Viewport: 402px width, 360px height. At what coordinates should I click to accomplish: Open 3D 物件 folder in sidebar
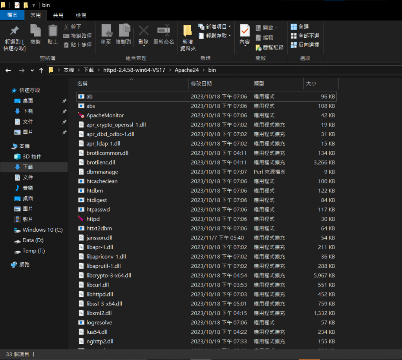(28, 156)
